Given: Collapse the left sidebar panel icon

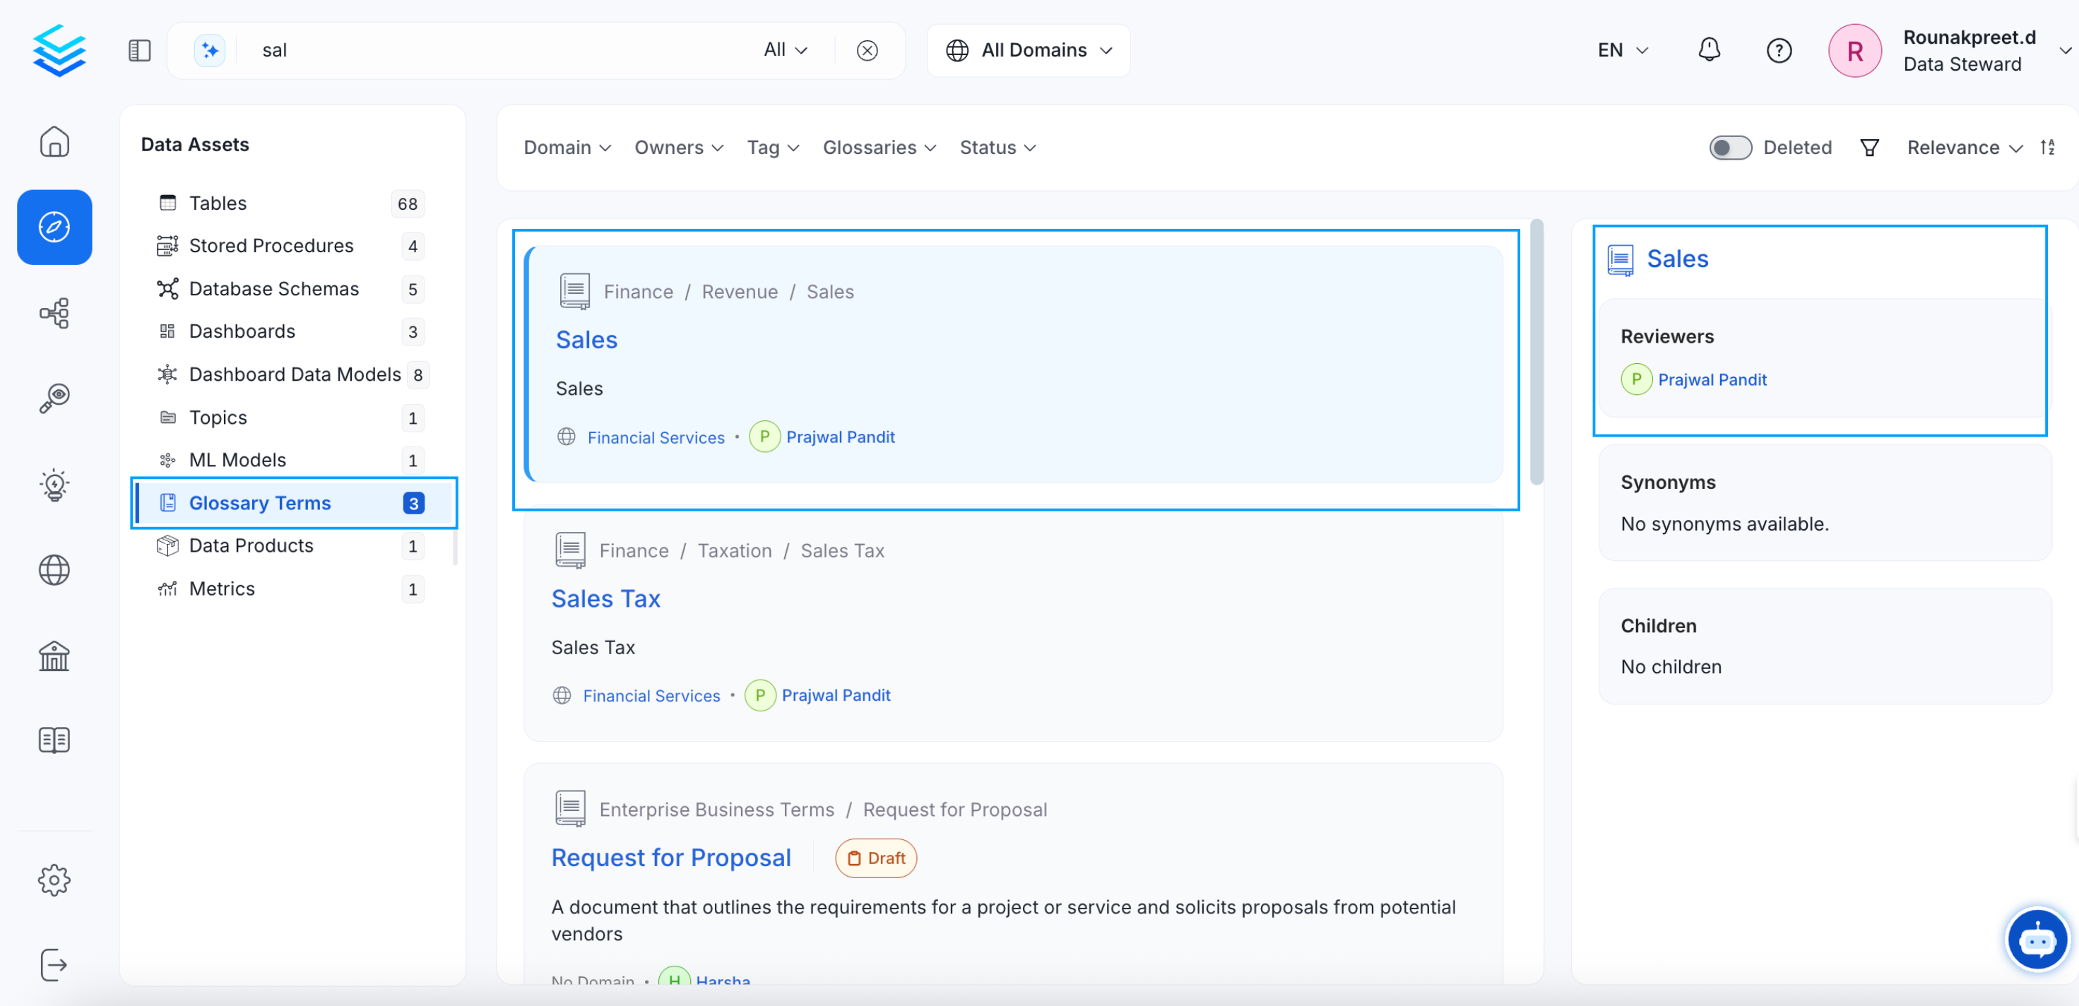Looking at the screenshot, I should coord(140,50).
